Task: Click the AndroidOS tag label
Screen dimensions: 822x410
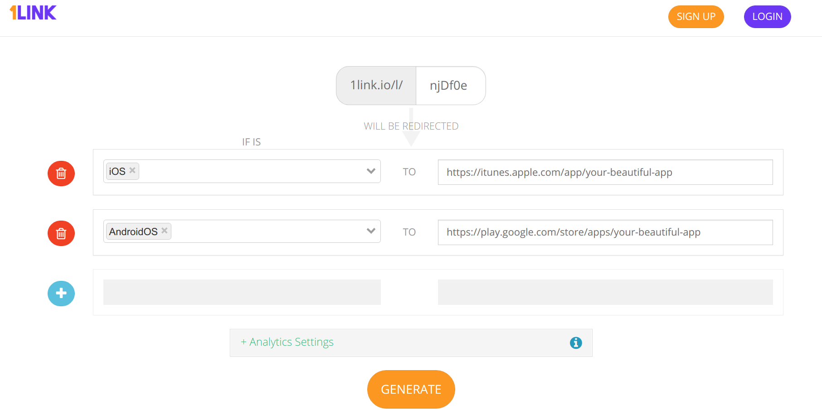Action: point(133,232)
